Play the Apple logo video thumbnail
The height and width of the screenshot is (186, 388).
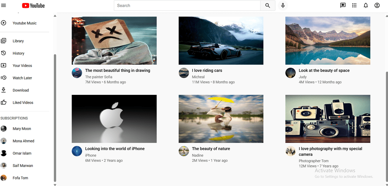coord(114,119)
